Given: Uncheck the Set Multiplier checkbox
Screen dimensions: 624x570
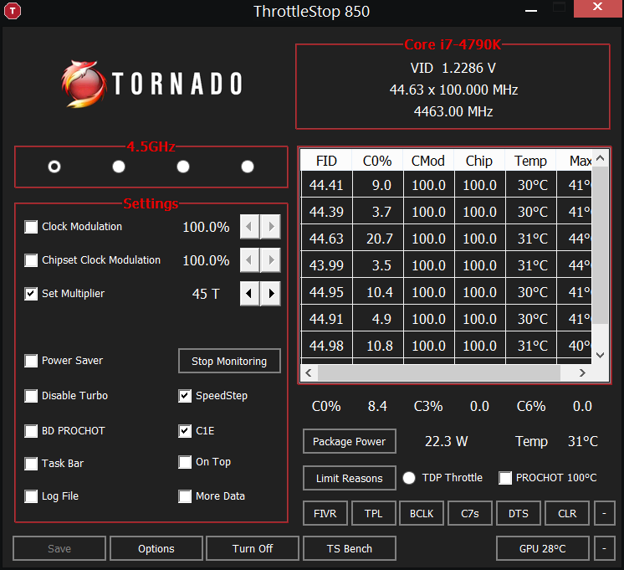Looking at the screenshot, I should tap(31, 294).
